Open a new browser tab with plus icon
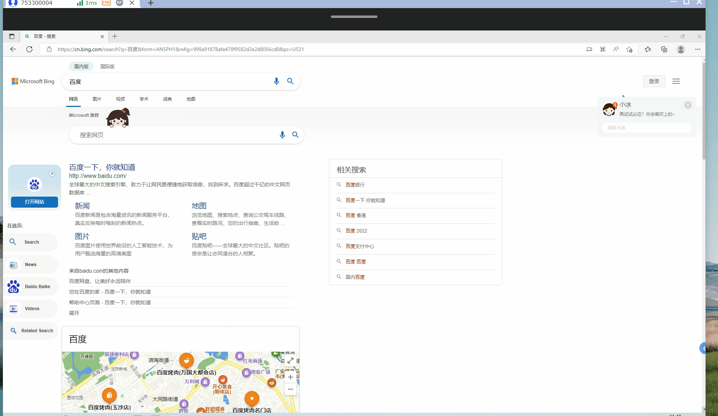Image resolution: width=718 pixels, height=416 pixels. tap(115, 36)
